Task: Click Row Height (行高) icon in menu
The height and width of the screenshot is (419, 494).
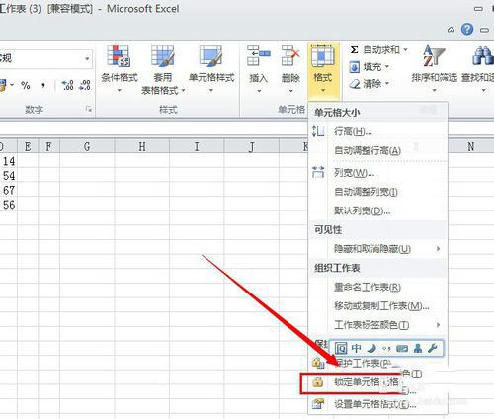Action: (318, 131)
